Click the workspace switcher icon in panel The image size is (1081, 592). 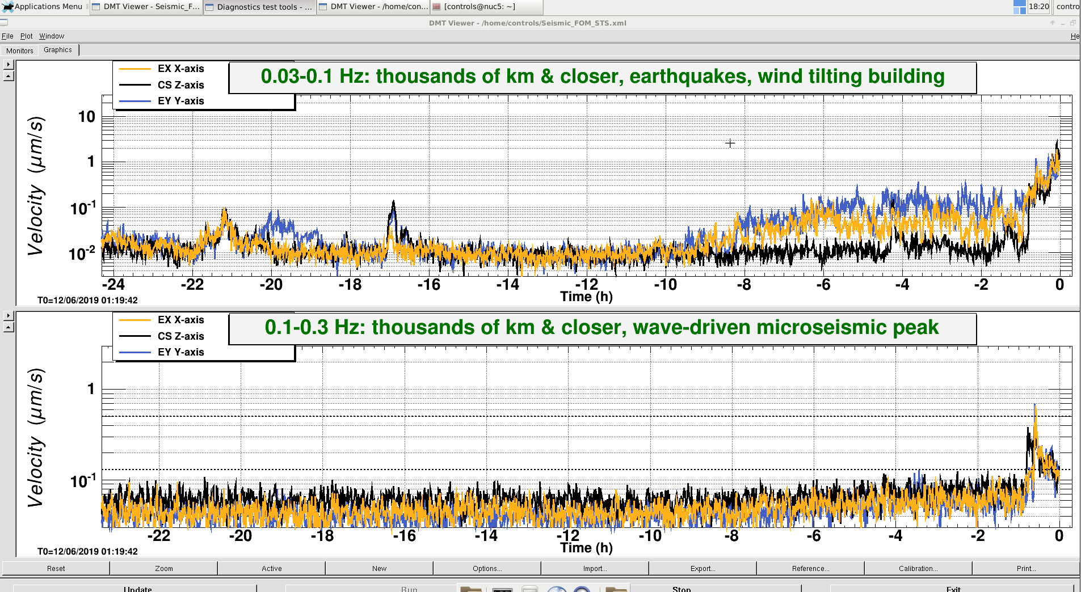tap(1019, 7)
